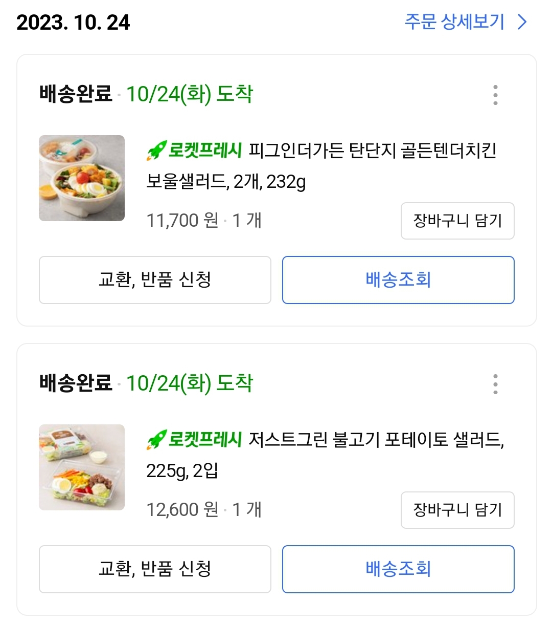
Task: Request 교환, 반품 신청 for the 불고기 포테이토 salad
Action: tap(155, 569)
